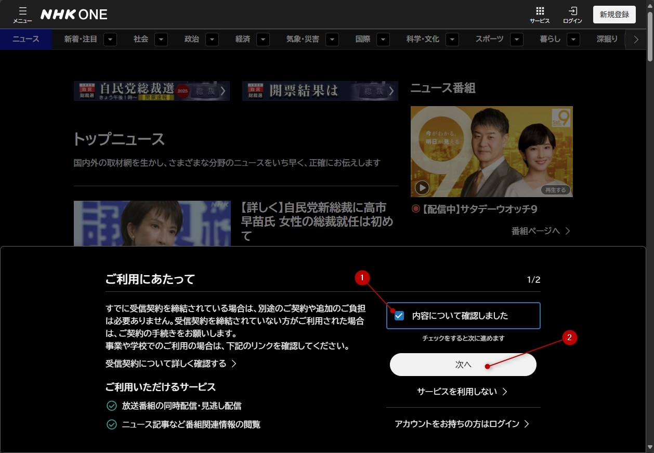654x453 pixels.
Task: Uncheck 内容について確認しました checkbox
Action: [399, 316]
